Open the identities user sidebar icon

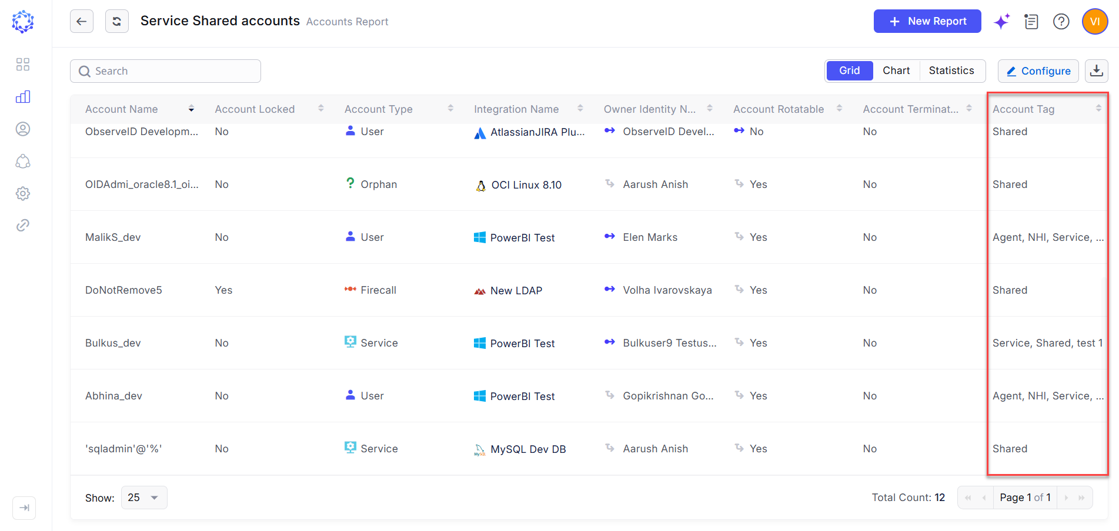23,129
